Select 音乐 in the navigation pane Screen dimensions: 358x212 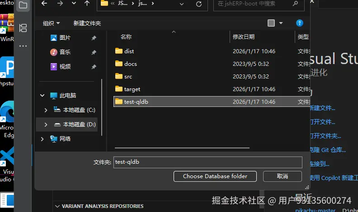[x=65, y=52]
